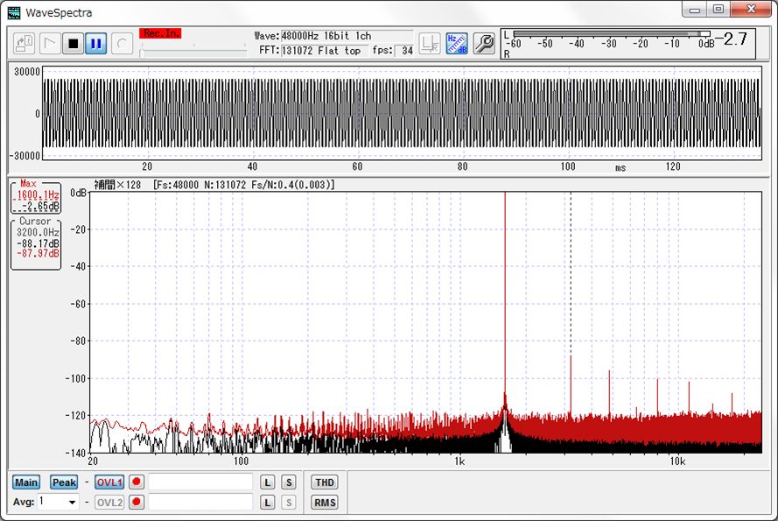Image resolution: width=778 pixels, height=521 pixels.
Task: Click the Rec.In. status indicator
Action: coord(160,34)
